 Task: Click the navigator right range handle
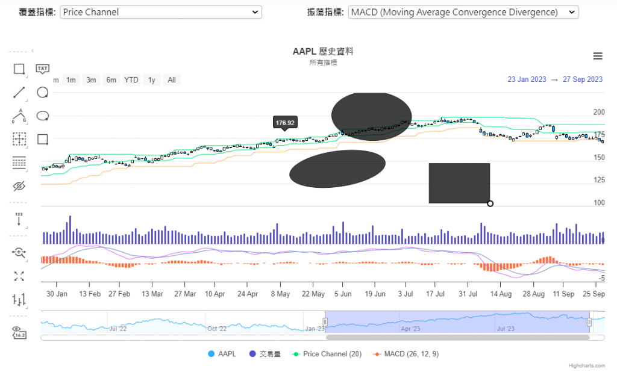(x=589, y=322)
